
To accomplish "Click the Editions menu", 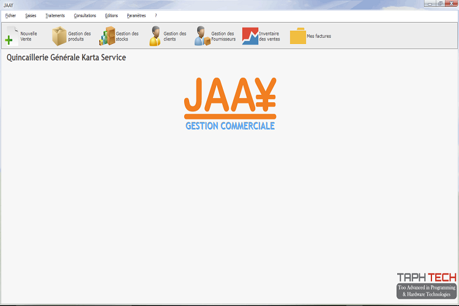I will (x=111, y=15).
